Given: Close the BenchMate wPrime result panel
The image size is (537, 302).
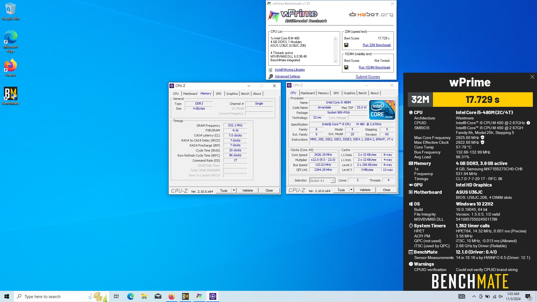Looking at the screenshot, I should 532,77.
